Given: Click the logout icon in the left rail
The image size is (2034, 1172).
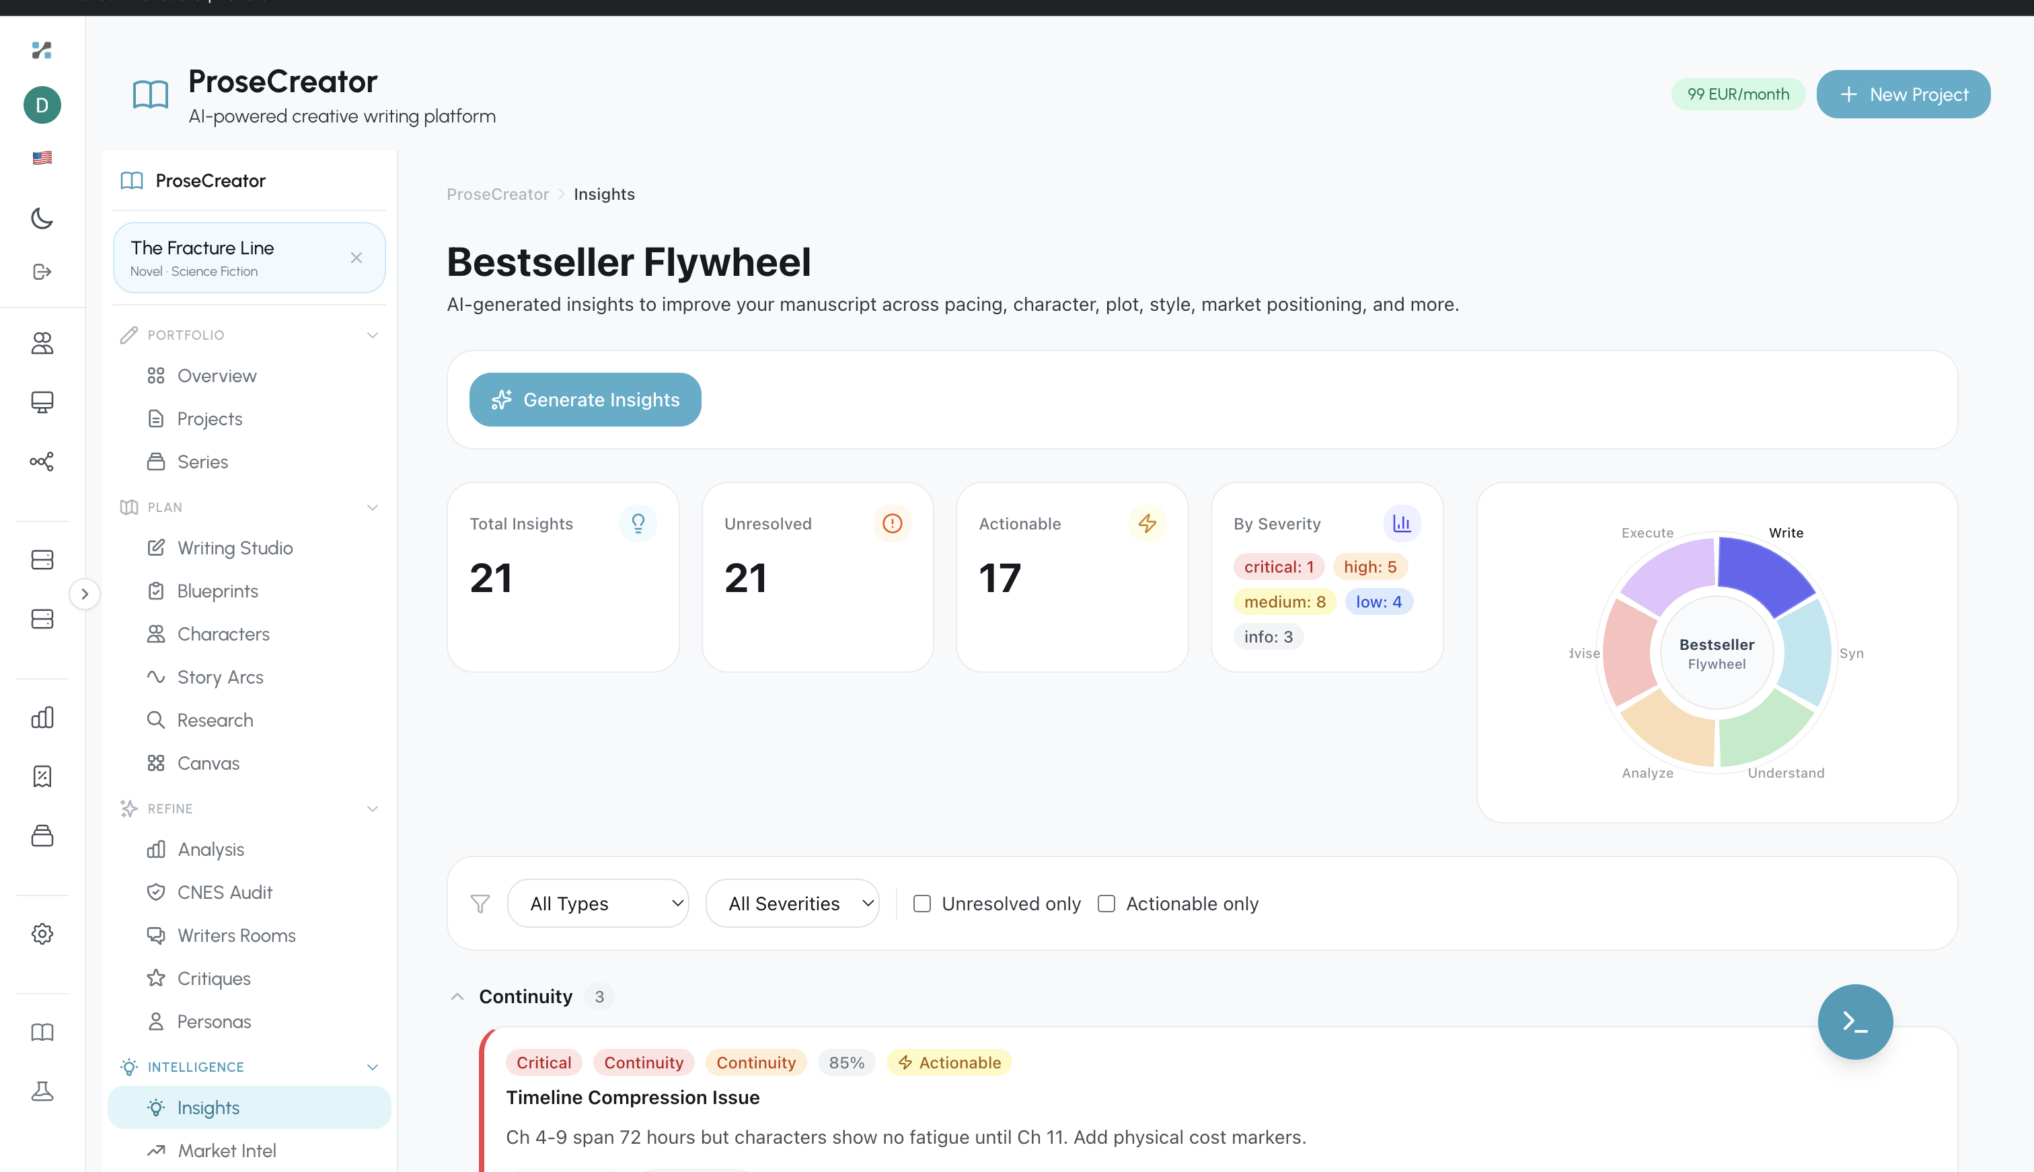Looking at the screenshot, I should tap(42, 271).
